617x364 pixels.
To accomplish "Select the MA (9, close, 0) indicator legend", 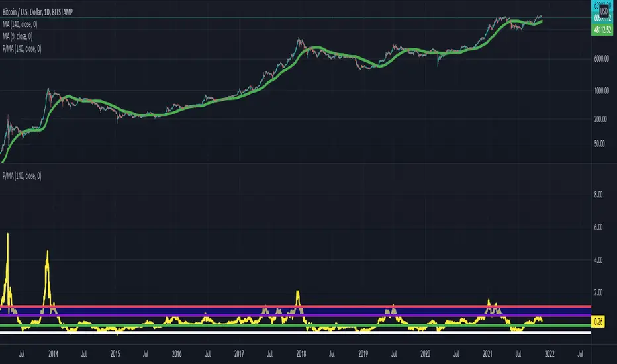I will 18,36.
